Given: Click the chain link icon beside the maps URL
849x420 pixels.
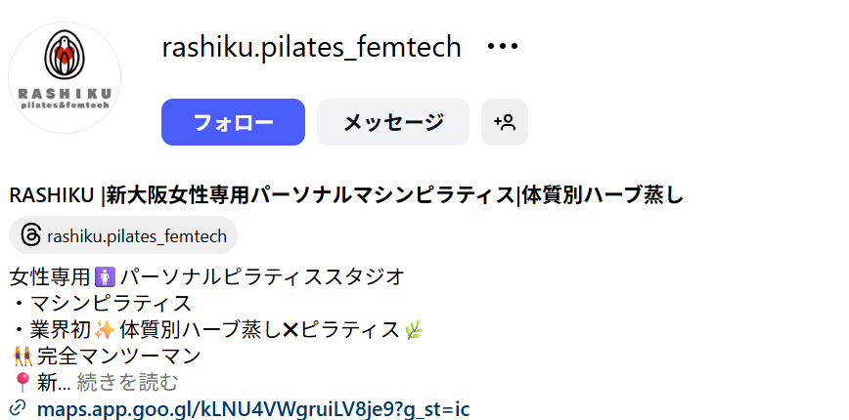Looking at the screenshot, I should pos(17,408).
